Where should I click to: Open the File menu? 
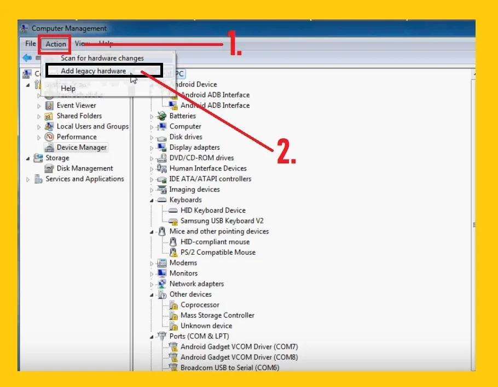(30, 44)
